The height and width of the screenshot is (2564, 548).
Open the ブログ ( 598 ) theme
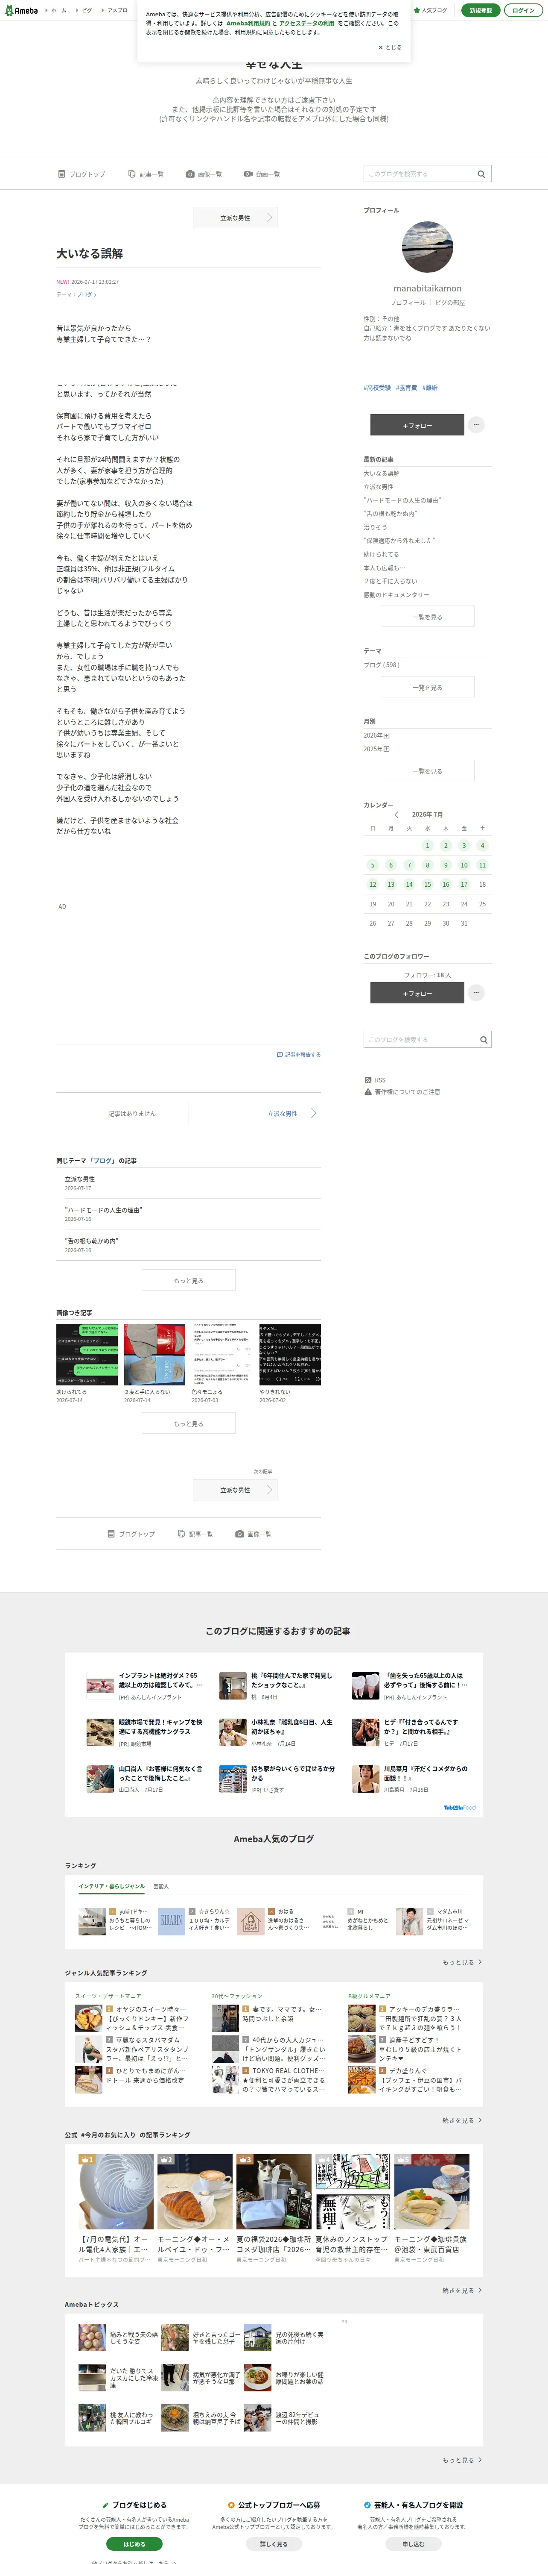[x=381, y=665]
